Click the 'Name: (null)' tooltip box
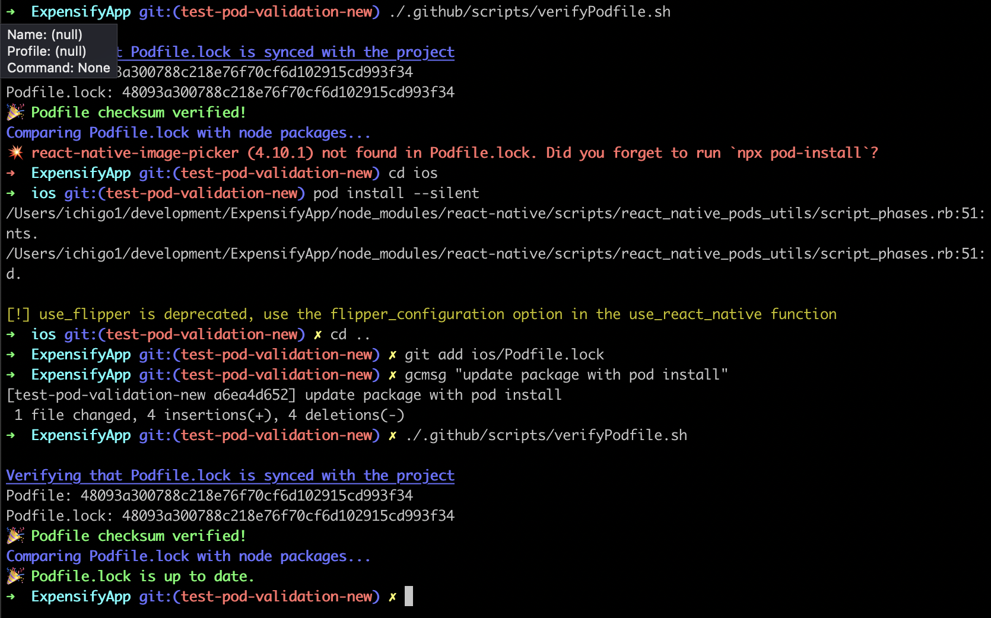 59,51
